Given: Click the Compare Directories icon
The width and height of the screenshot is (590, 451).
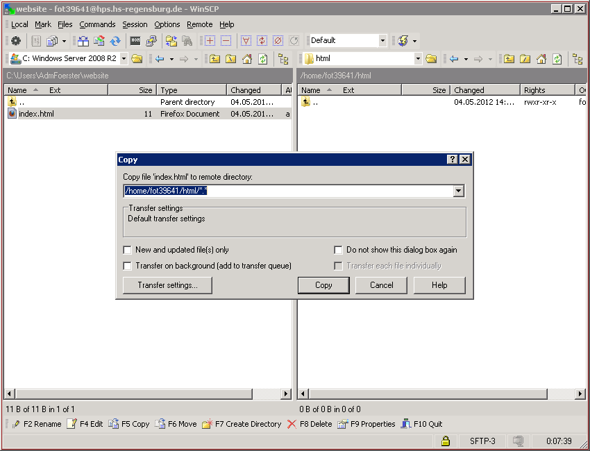Looking at the screenshot, I should (83, 41).
